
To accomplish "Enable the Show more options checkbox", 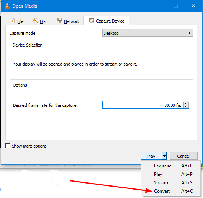I will (8, 146).
